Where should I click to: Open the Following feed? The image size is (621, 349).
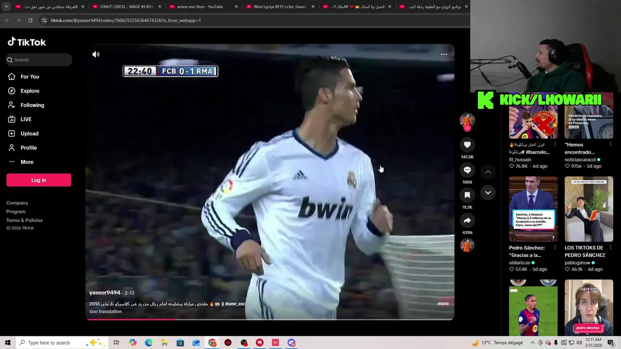click(x=32, y=105)
